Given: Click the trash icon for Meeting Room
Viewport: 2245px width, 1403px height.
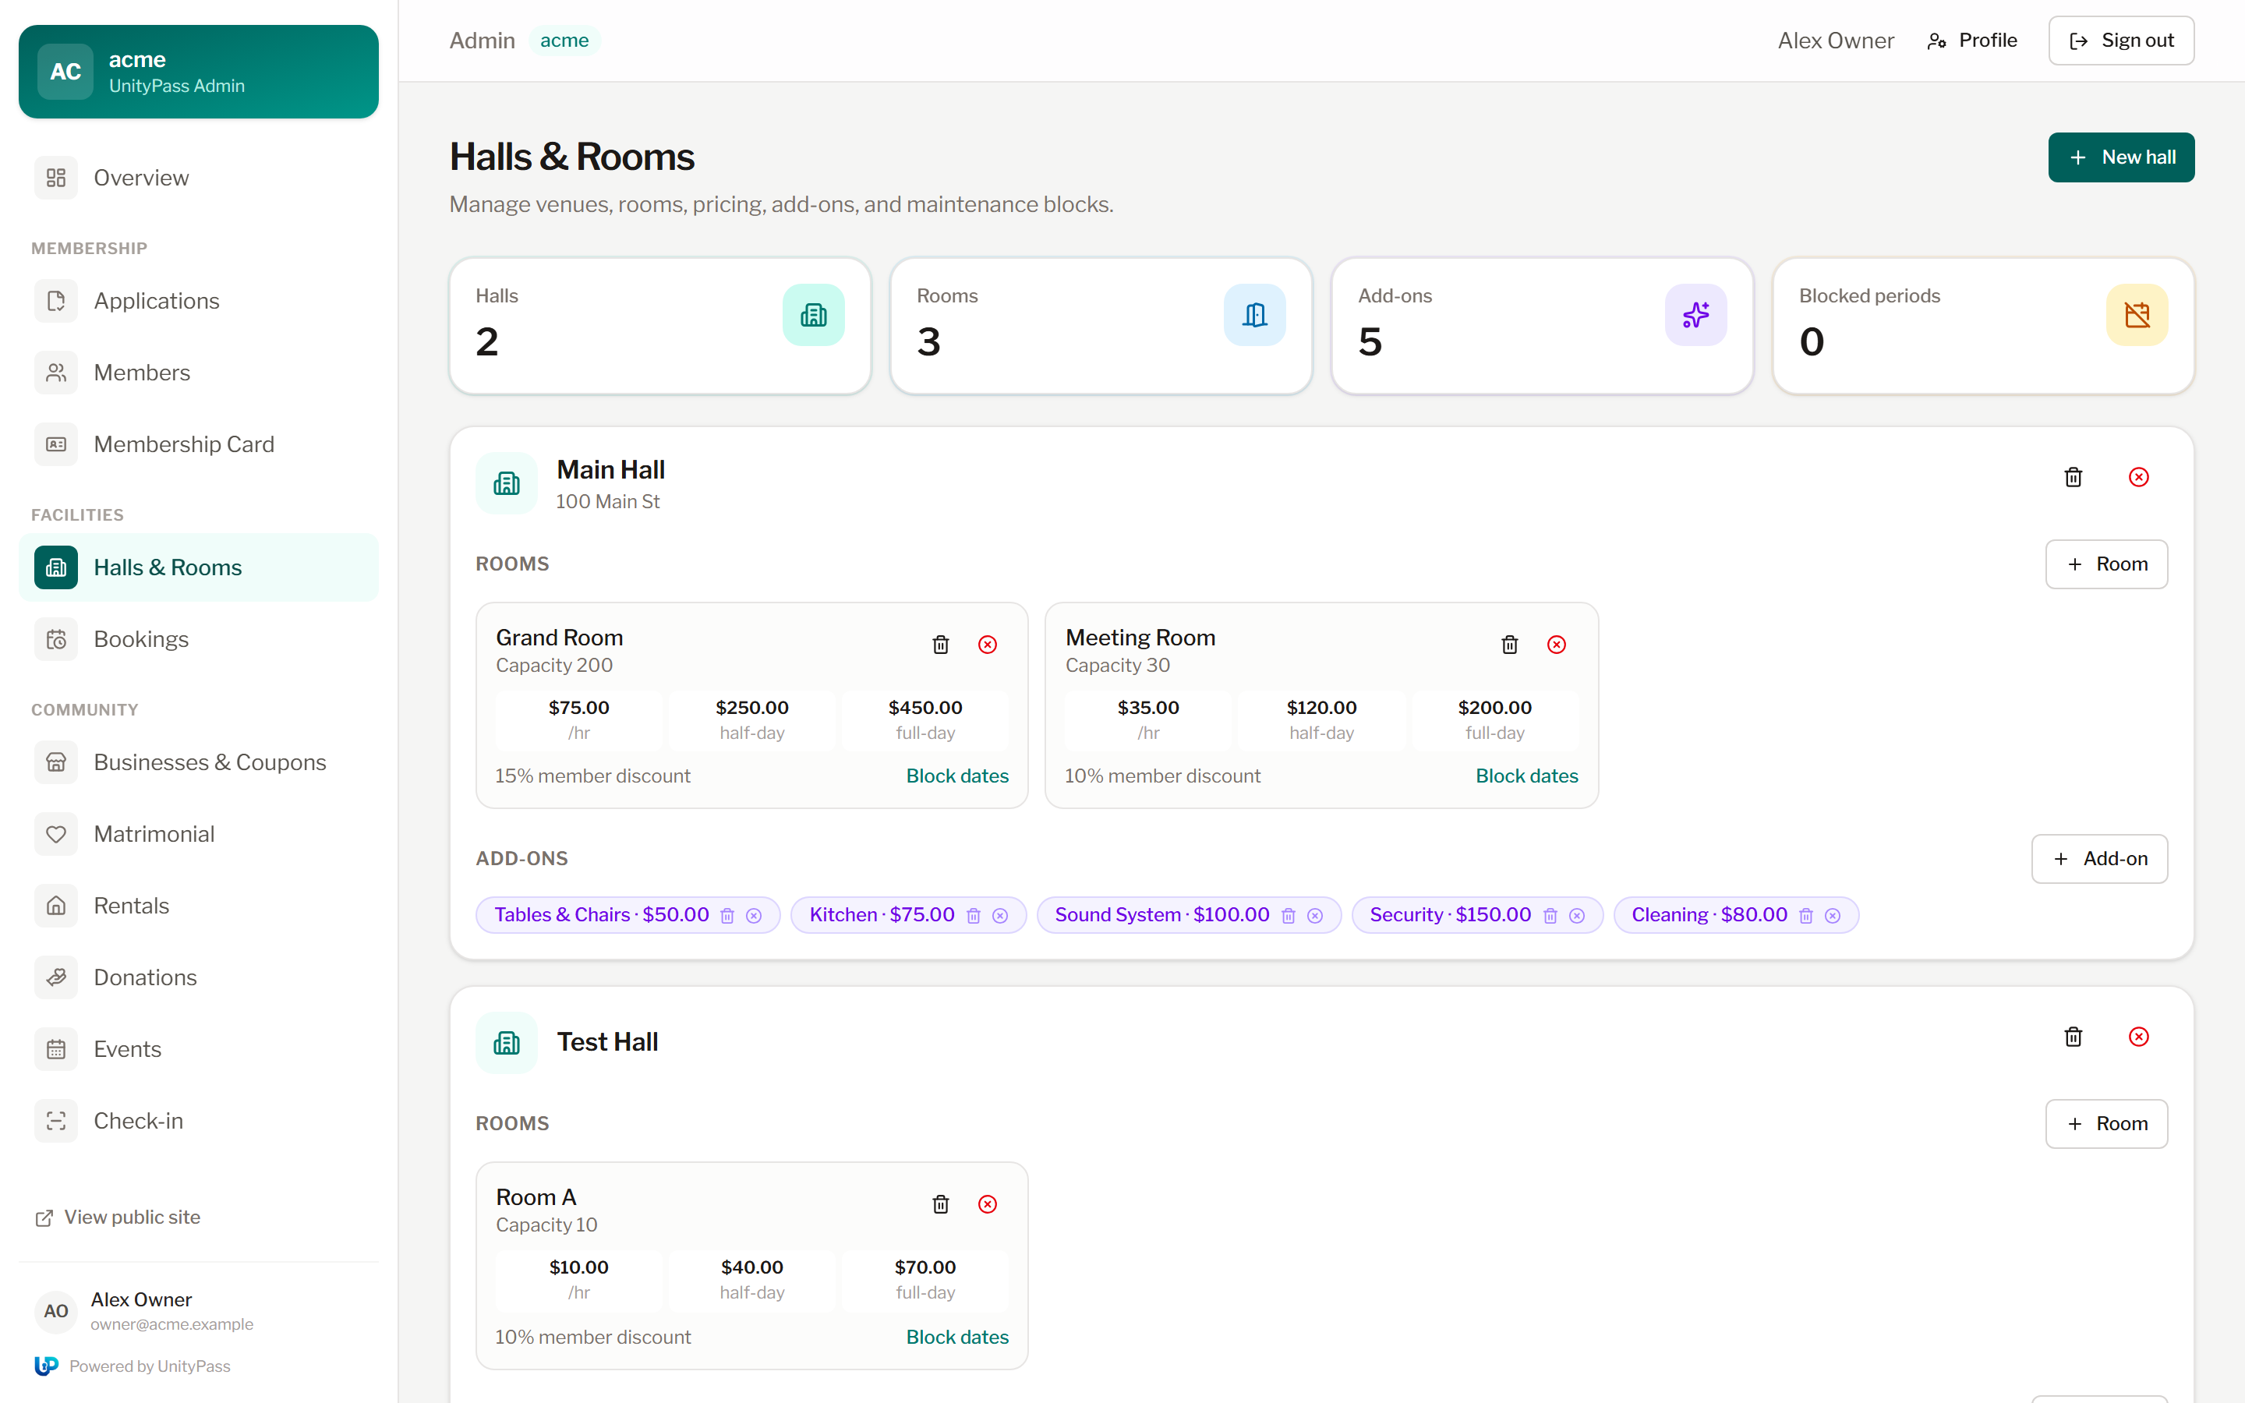Looking at the screenshot, I should pyautogui.click(x=1510, y=645).
